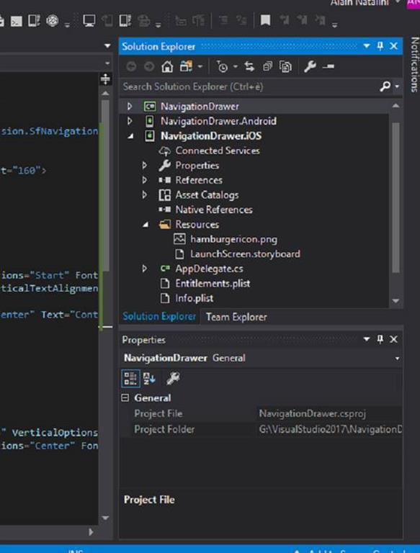The height and width of the screenshot is (553, 420).
Task: Expand the Properties folder node
Action: tap(144, 165)
